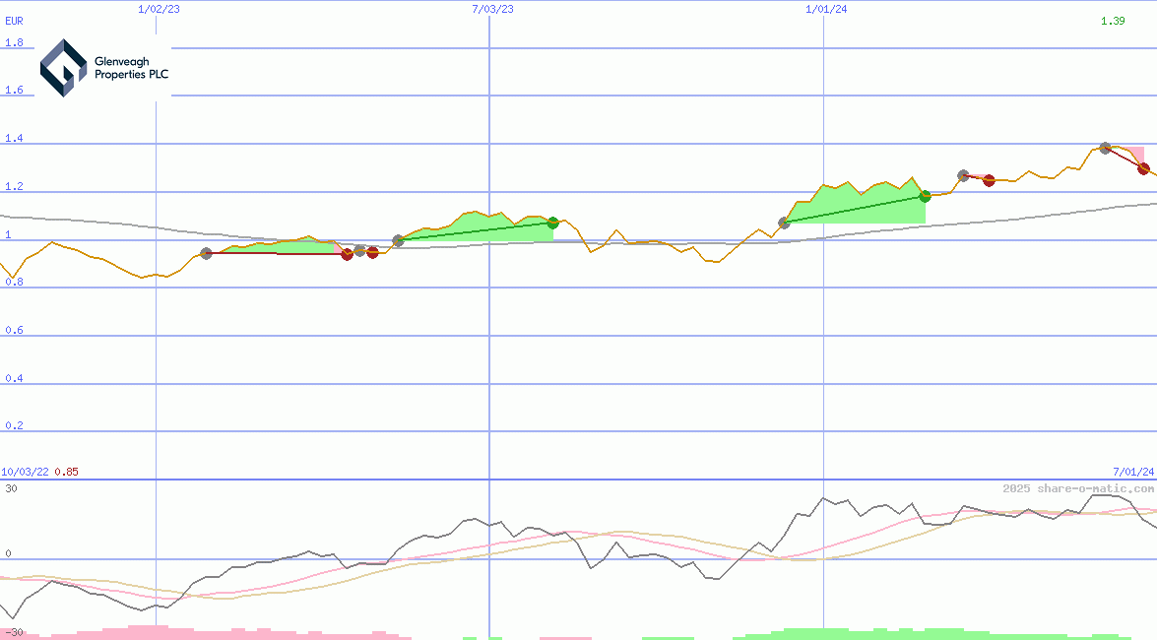Click the 10/03/22 start date label

[25, 472]
